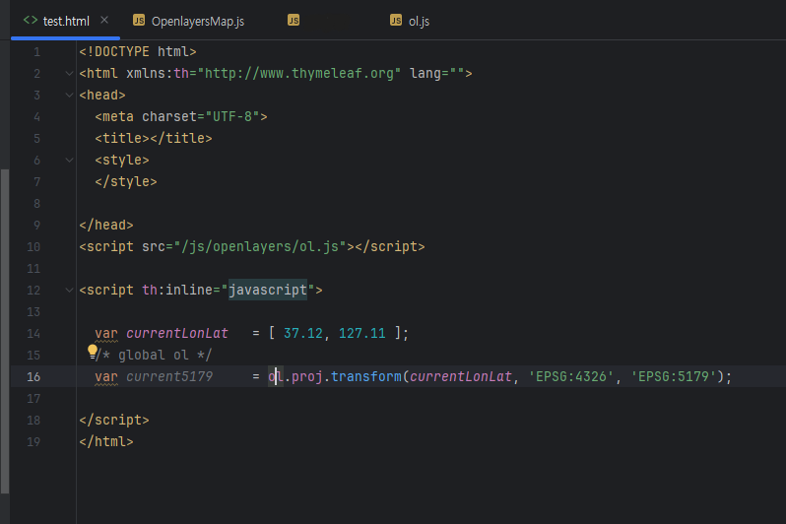Click the closing '</html>' tag
Viewport: 786px width, 524px height.
[x=106, y=442]
